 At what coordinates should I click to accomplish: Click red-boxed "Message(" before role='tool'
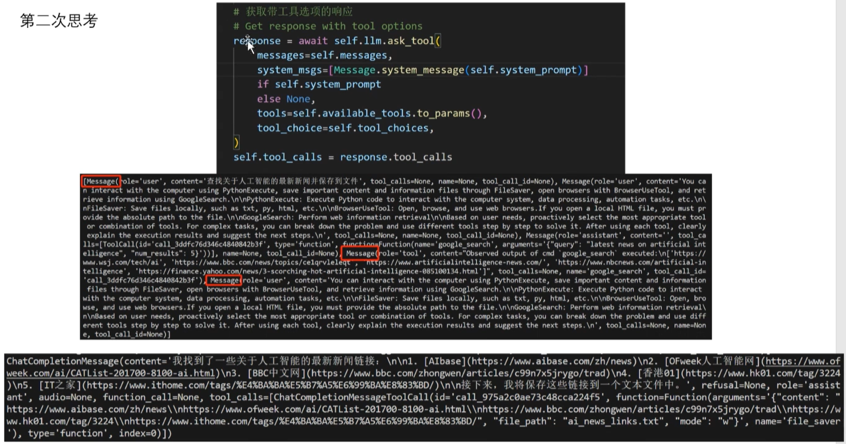(x=359, y=253)
